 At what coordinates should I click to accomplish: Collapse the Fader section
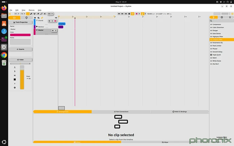click(20, 60)
